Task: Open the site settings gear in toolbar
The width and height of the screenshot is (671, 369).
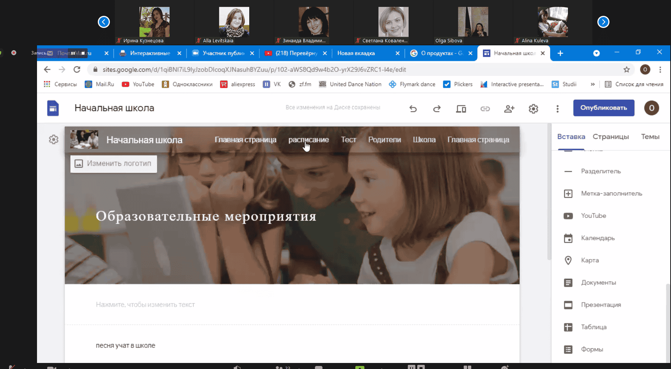Action: 533,109
